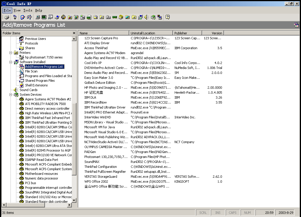301x217 pixels.
Task: Click the PCI bus device icon
Action: [22, 183]
